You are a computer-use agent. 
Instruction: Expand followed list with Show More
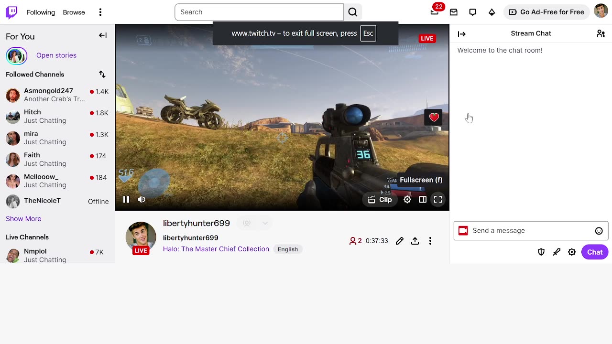click(x=23, y=219)
